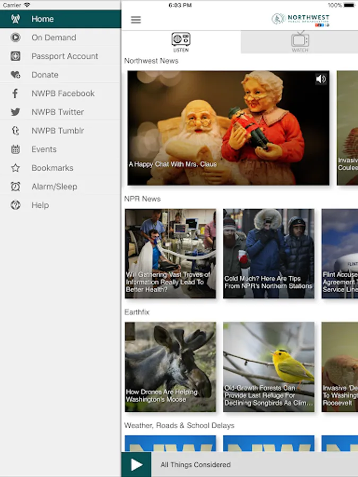Tap the Twitter bird icon

coord(15,112)
